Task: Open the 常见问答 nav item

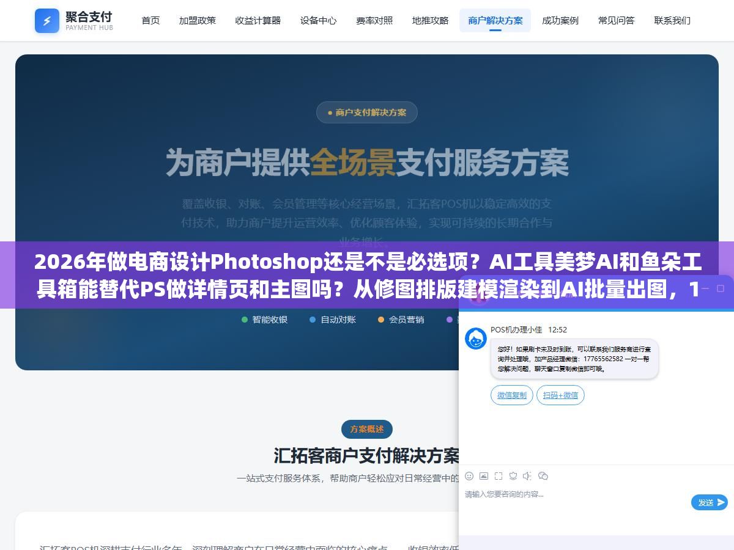Action: pyautogui.click(x=616, y=20)
